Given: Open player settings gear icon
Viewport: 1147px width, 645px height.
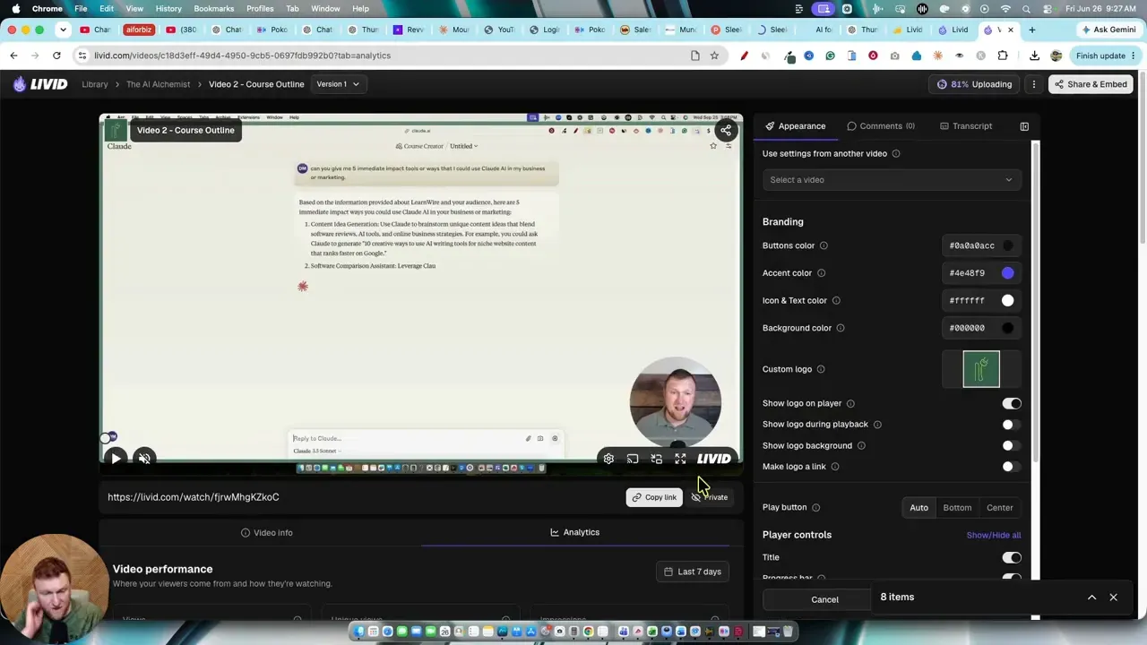Looking at the screenshot, I should click(x=608, y=459).
